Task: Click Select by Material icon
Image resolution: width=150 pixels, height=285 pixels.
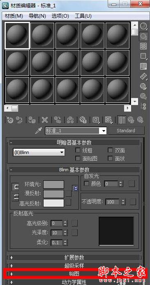Action: tap(143, 96)
